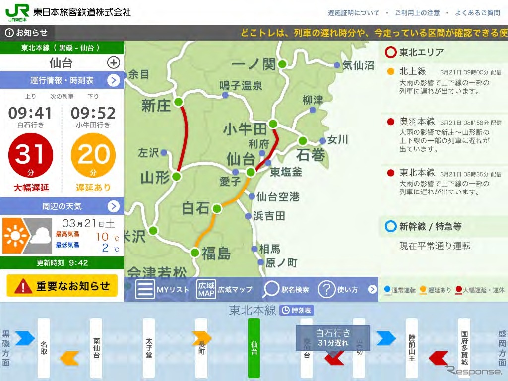Select 原ノ町 station marker
The height and width of the screenshot is (381, 508).
pyautogui.click(x=261, y=262)
